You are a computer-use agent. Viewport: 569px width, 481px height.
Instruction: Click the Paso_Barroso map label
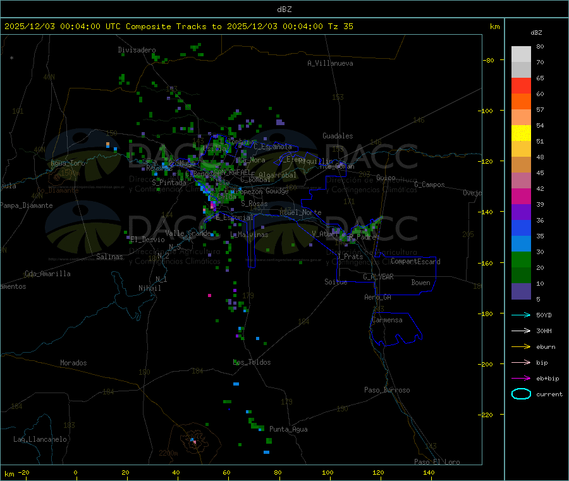pyautogui.click(x=387, y=390)
